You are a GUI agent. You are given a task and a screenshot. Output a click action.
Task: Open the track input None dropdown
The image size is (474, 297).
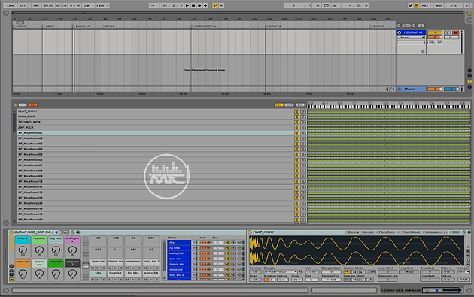point(411,37)
